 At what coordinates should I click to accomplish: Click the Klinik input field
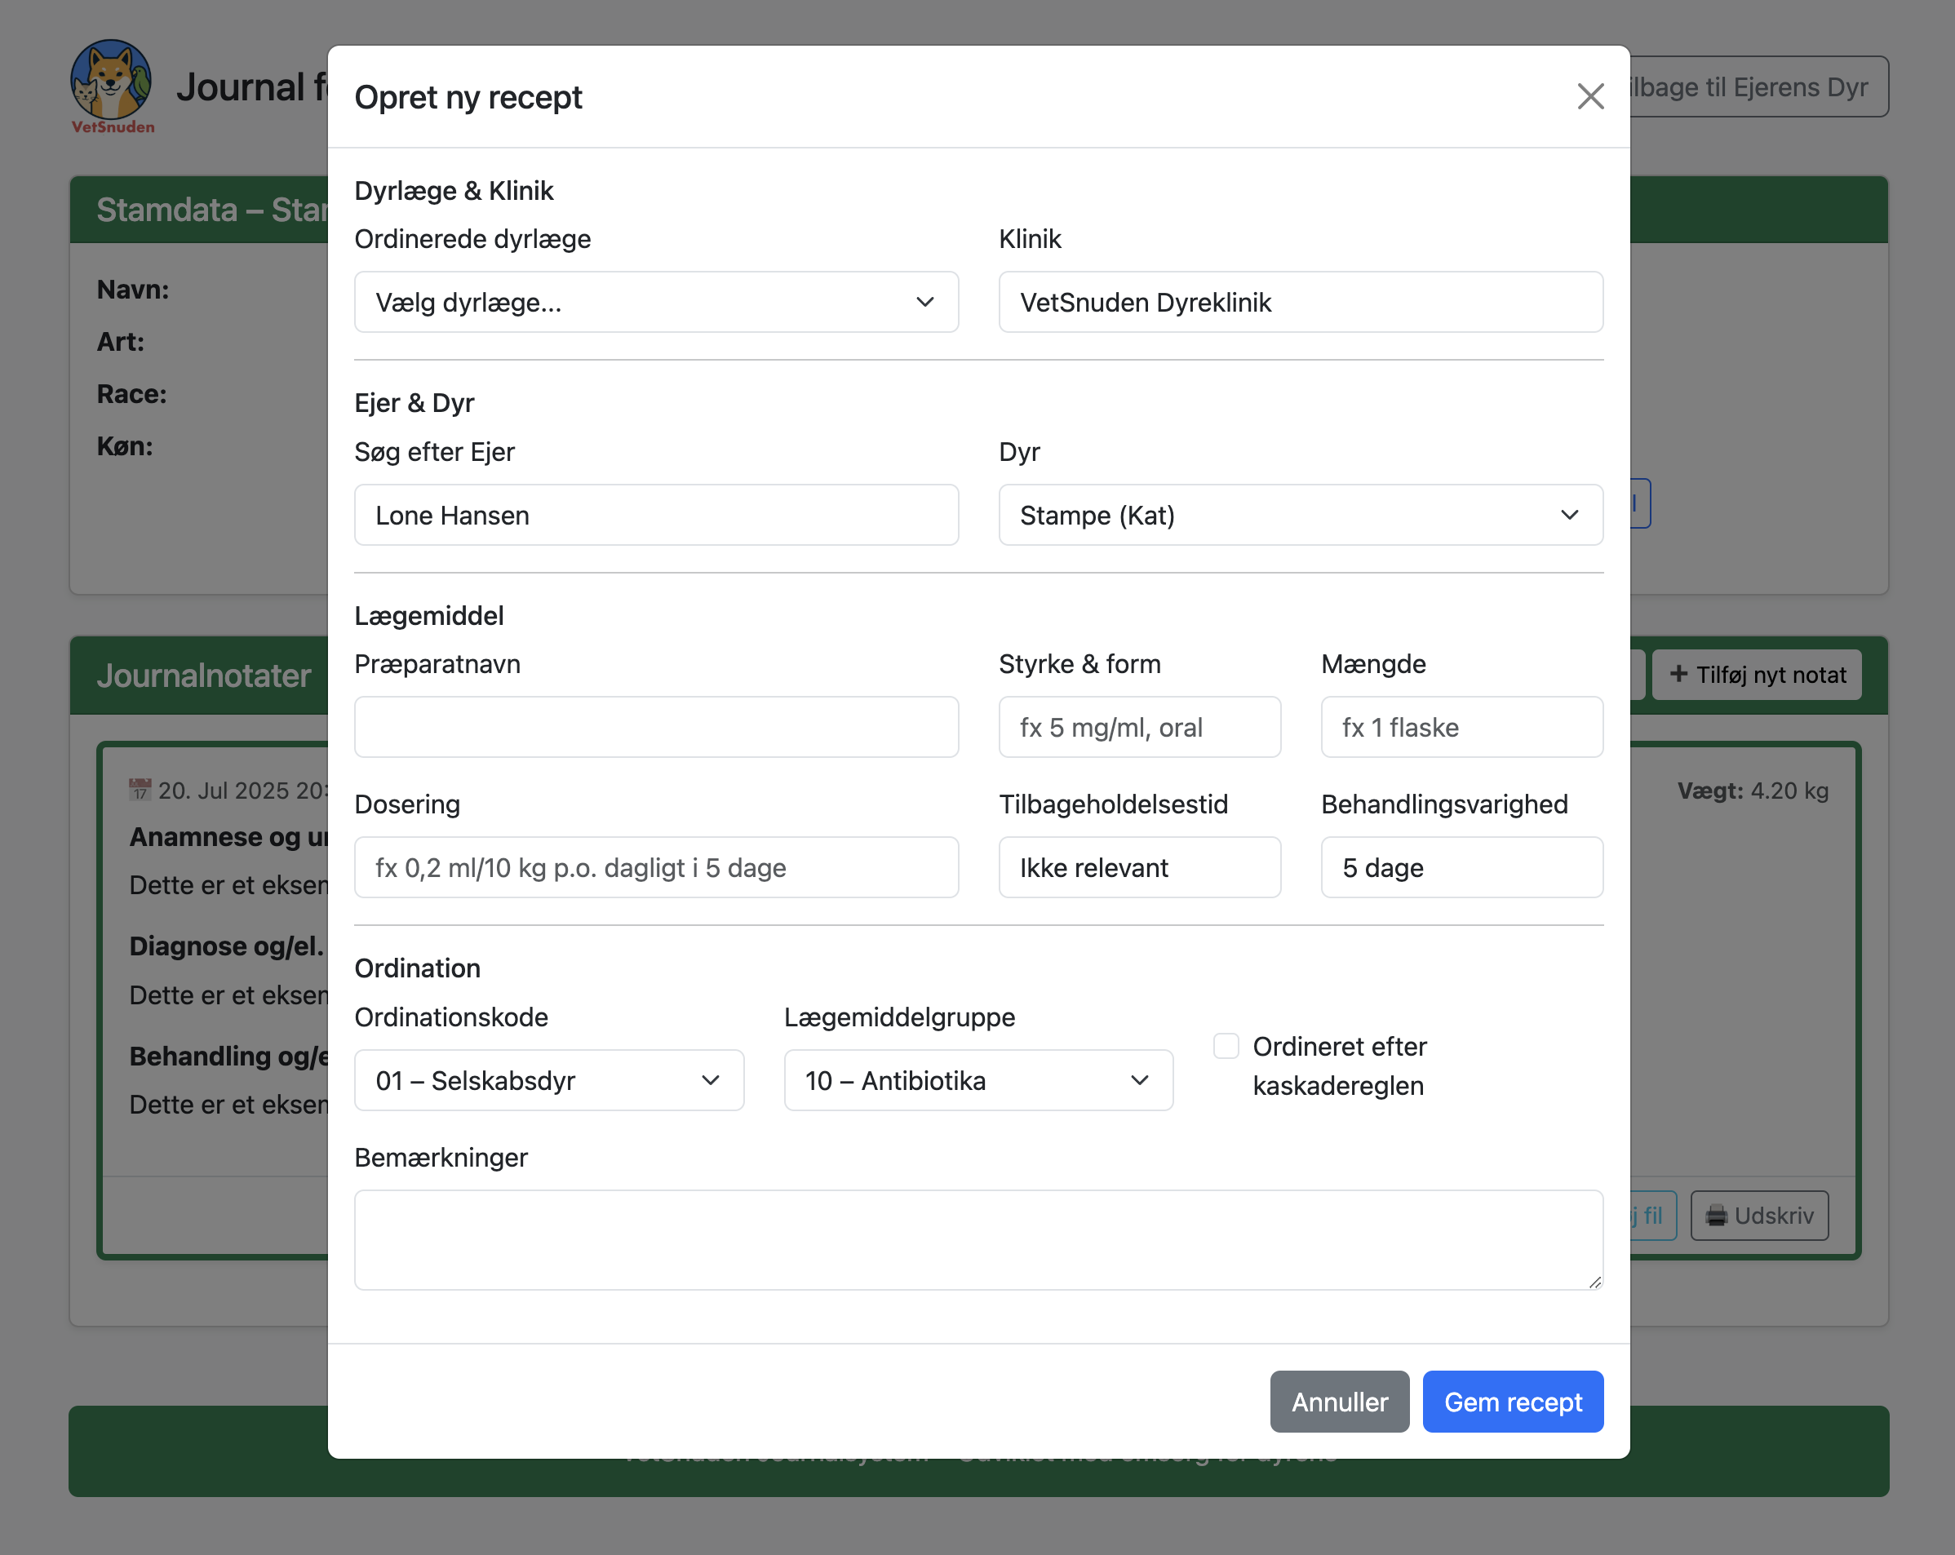pyautogui.click(x=1301, y=302)
